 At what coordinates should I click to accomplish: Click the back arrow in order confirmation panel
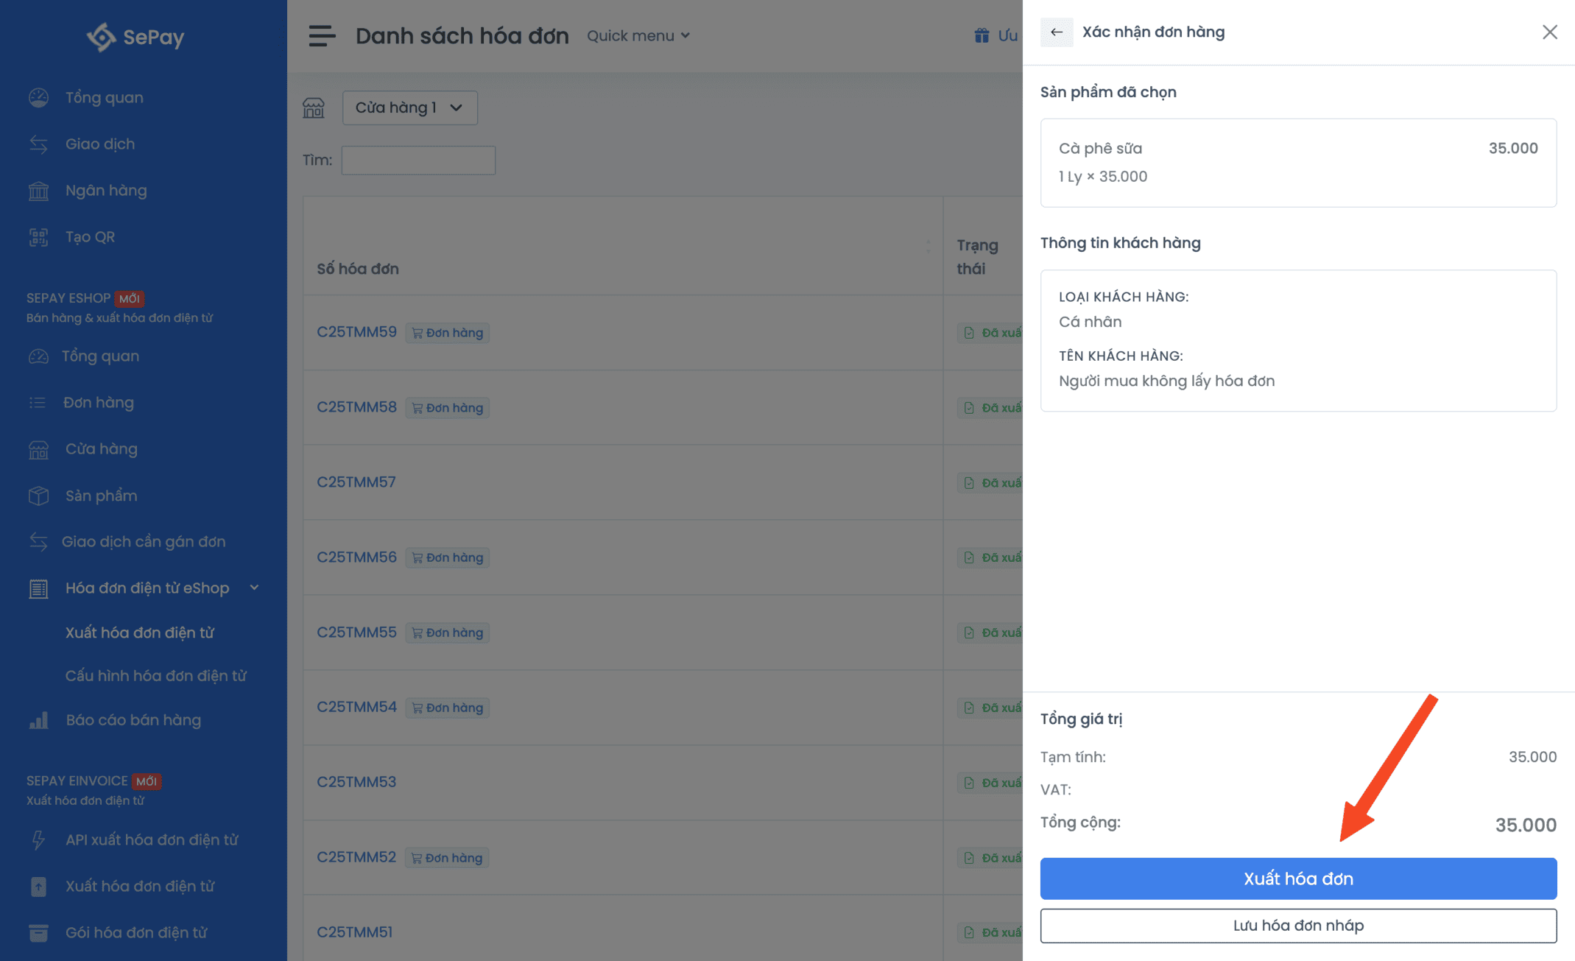[1056, 32]
